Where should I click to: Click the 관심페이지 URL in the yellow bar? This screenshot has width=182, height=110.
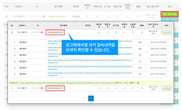(x=67, y=83)
